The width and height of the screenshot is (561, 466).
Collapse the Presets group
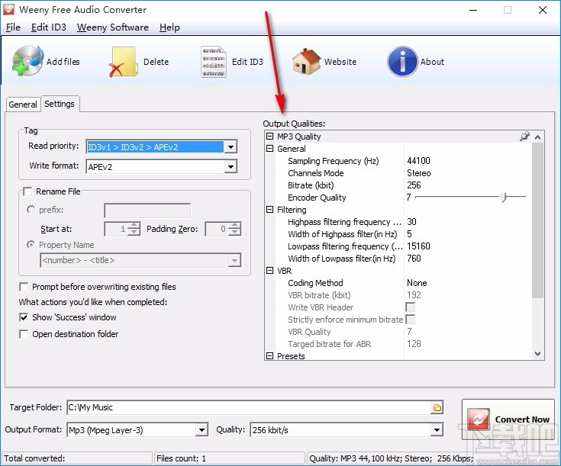(x=269, y=355)
